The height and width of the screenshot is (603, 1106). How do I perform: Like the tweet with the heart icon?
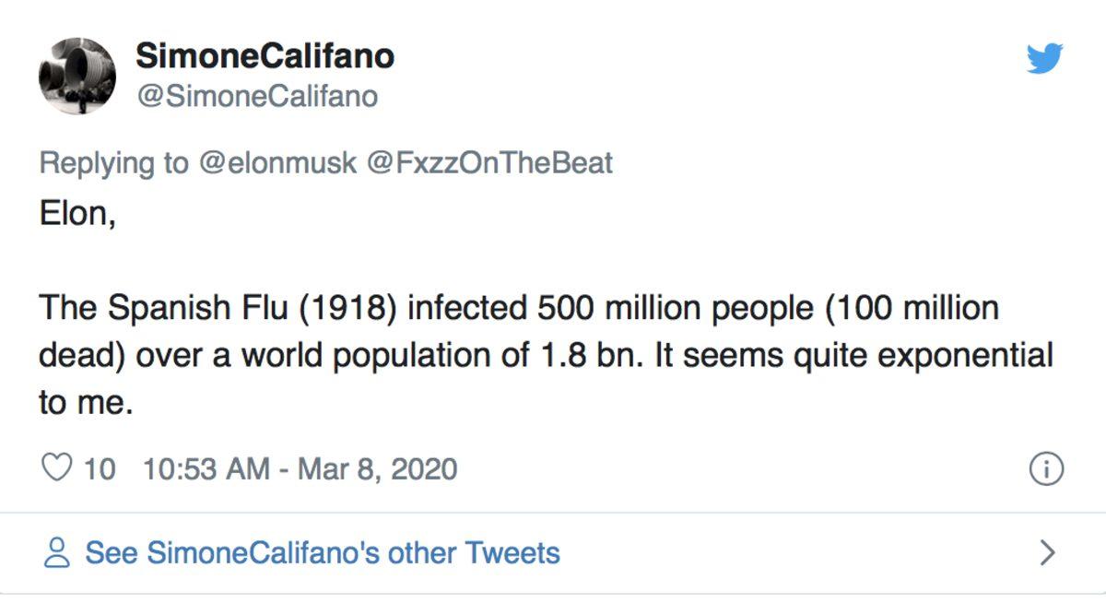[x=57, y=468]
